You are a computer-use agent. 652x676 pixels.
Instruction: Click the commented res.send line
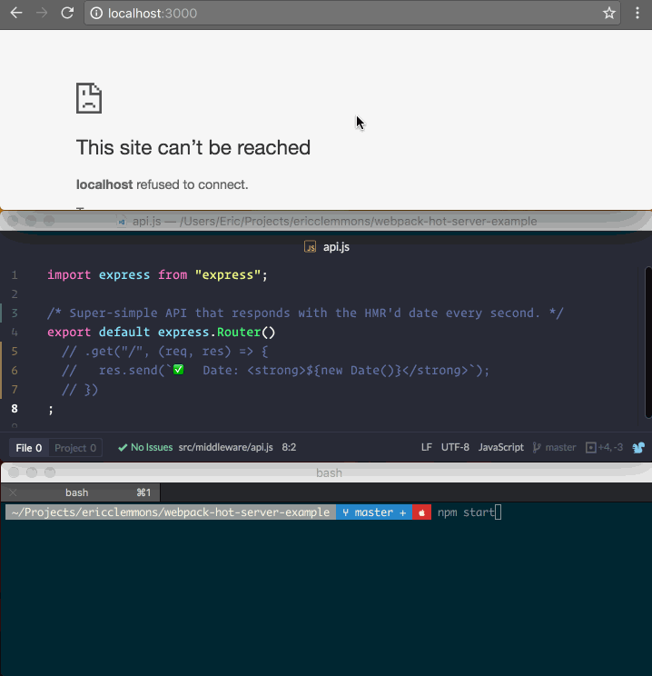pyautogui.click(x=276, y=371)
